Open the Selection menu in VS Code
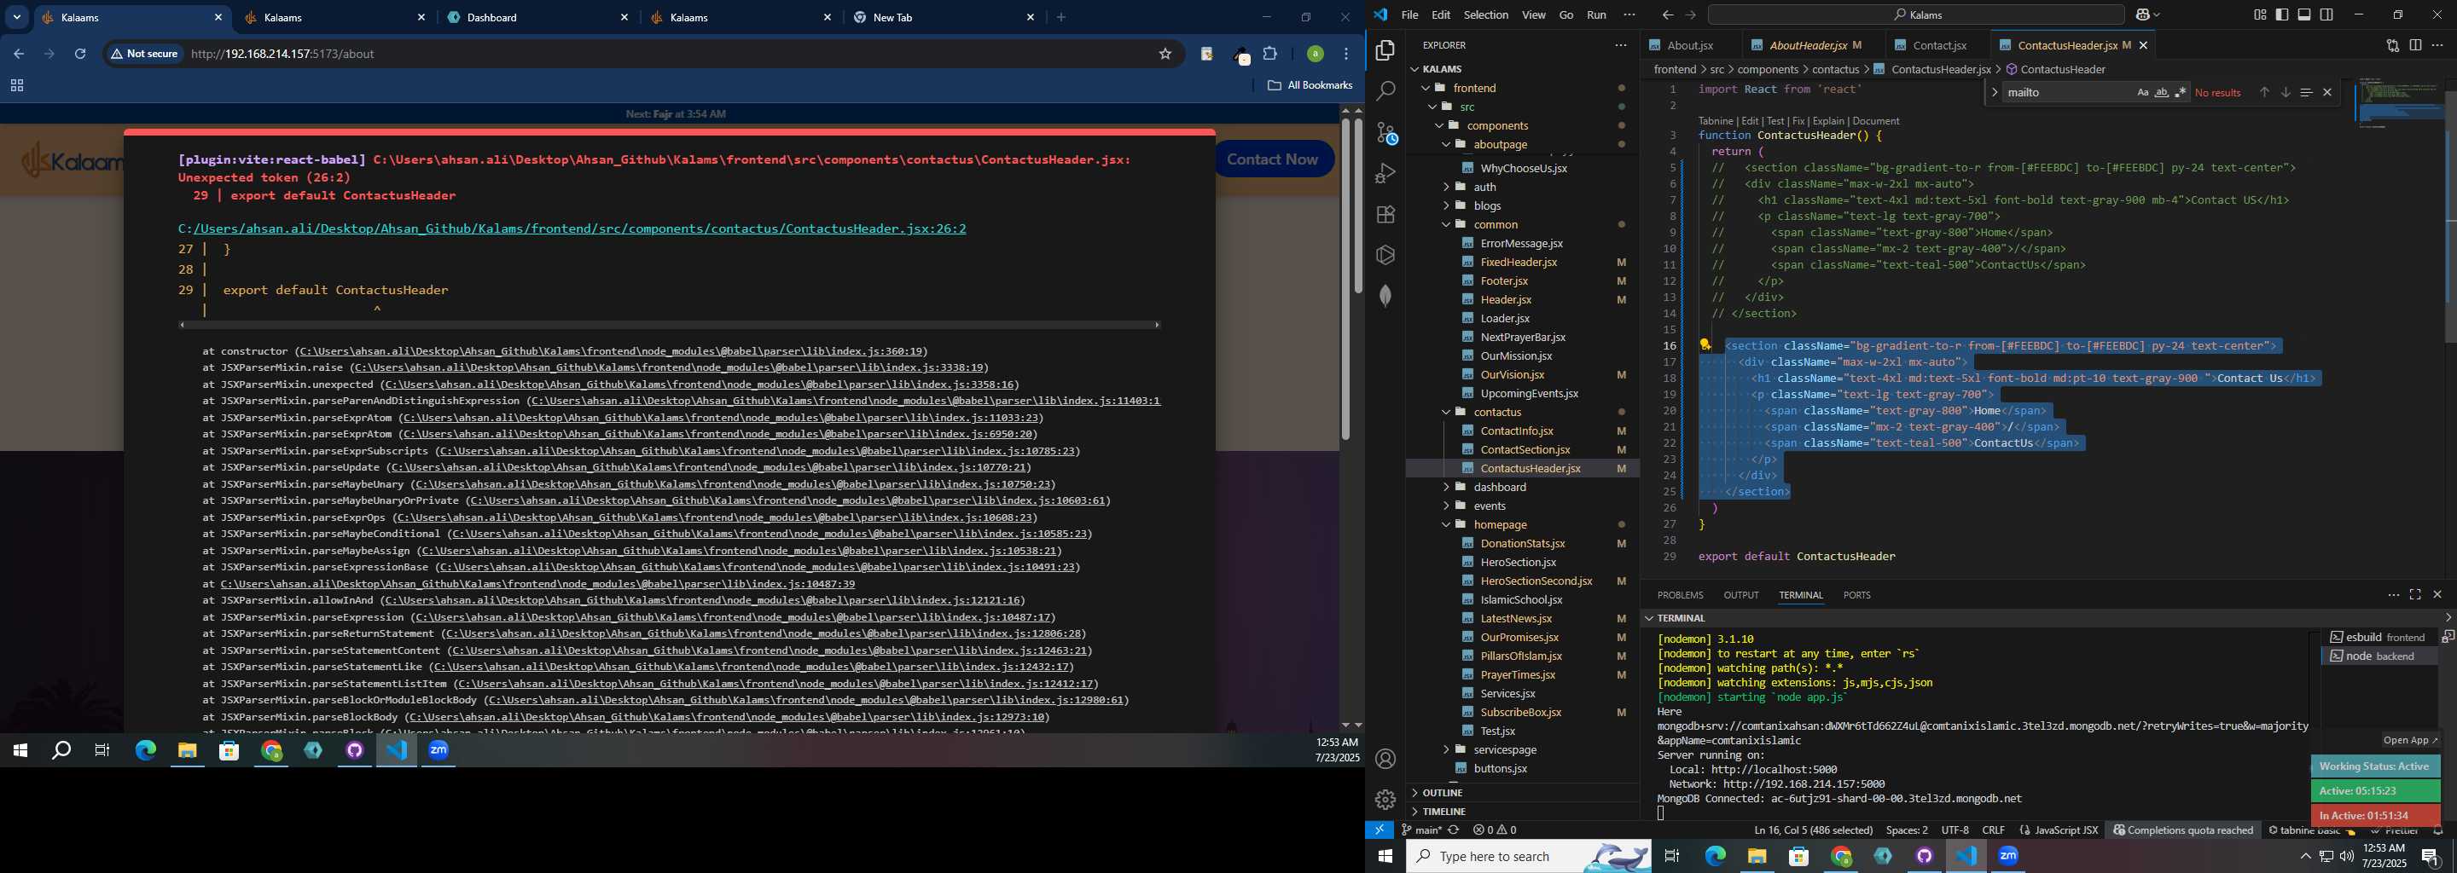 [x=1486, y=14]
